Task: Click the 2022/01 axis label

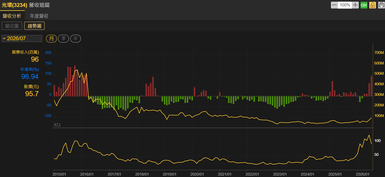Action: pos(252,174)
